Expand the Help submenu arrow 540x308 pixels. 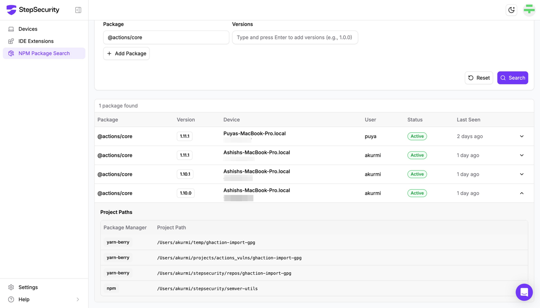tap(78, 299)
